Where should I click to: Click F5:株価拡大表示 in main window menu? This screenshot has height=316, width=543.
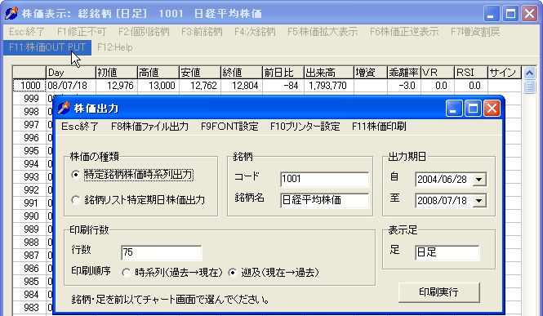coord(323,32)
